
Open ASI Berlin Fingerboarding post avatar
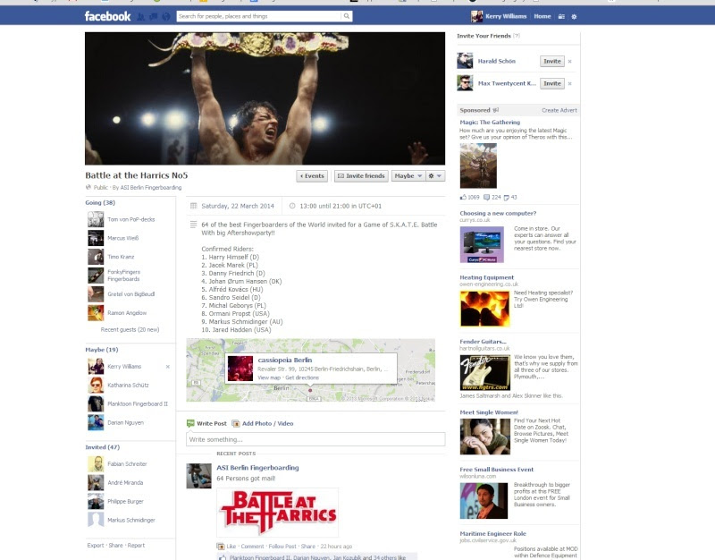click(x=198, y=476)
